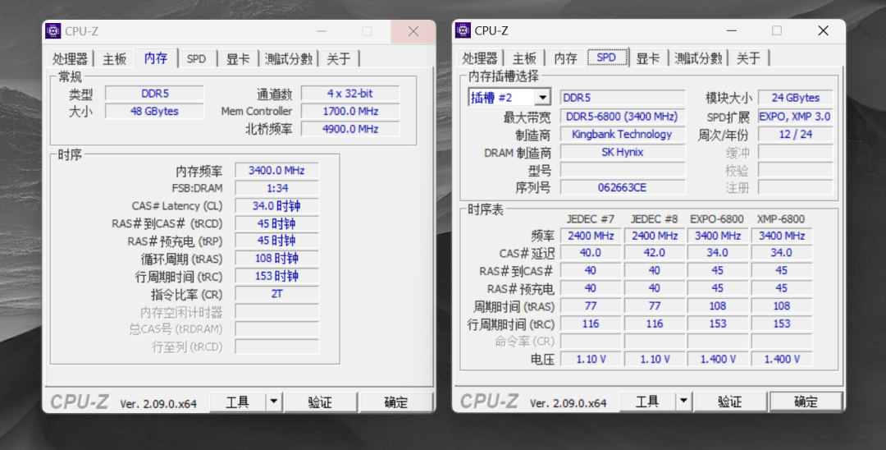Click 工具 button in left window
Viewport: 886px width, 450px height.
coord(238,402)
